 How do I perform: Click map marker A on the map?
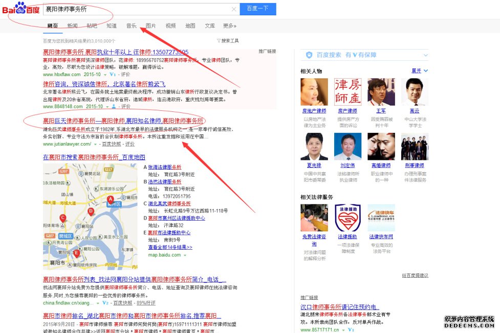[x=111, y=200]
